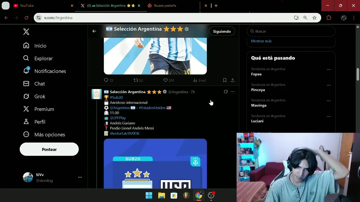Open the Chat section
360x202 pixels.
(34, 84)
